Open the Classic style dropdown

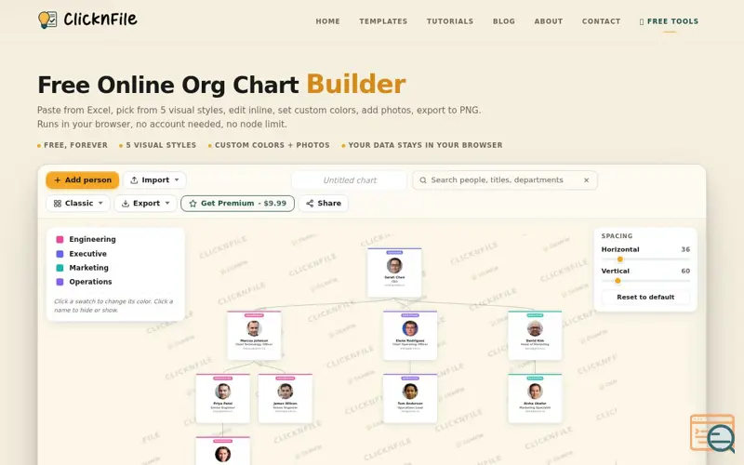point(78,204)
